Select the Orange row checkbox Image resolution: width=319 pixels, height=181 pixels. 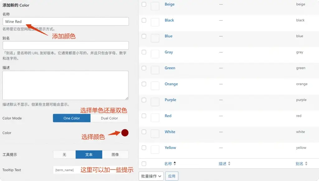tap(144, 84)
